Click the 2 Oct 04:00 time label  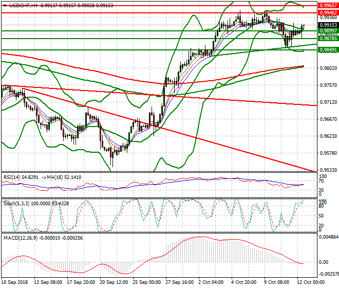(x=211, y=282)
